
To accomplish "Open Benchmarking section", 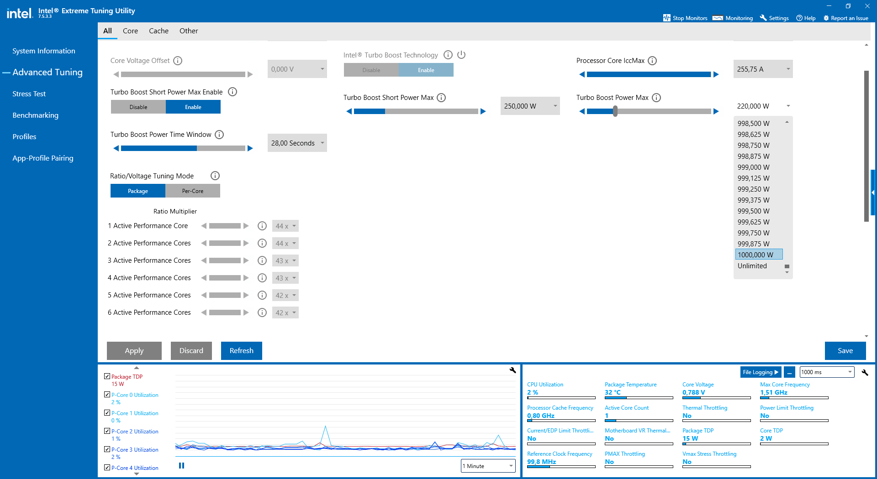I will point(36,115).
